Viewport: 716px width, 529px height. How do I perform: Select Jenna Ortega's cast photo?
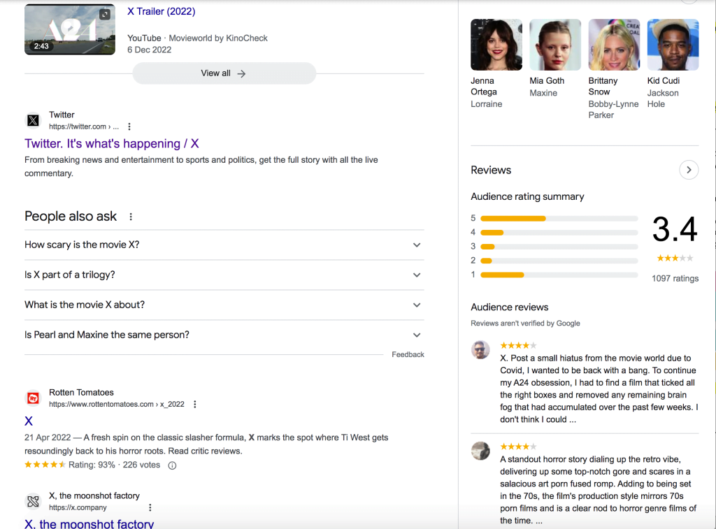(x=496, y=44)
